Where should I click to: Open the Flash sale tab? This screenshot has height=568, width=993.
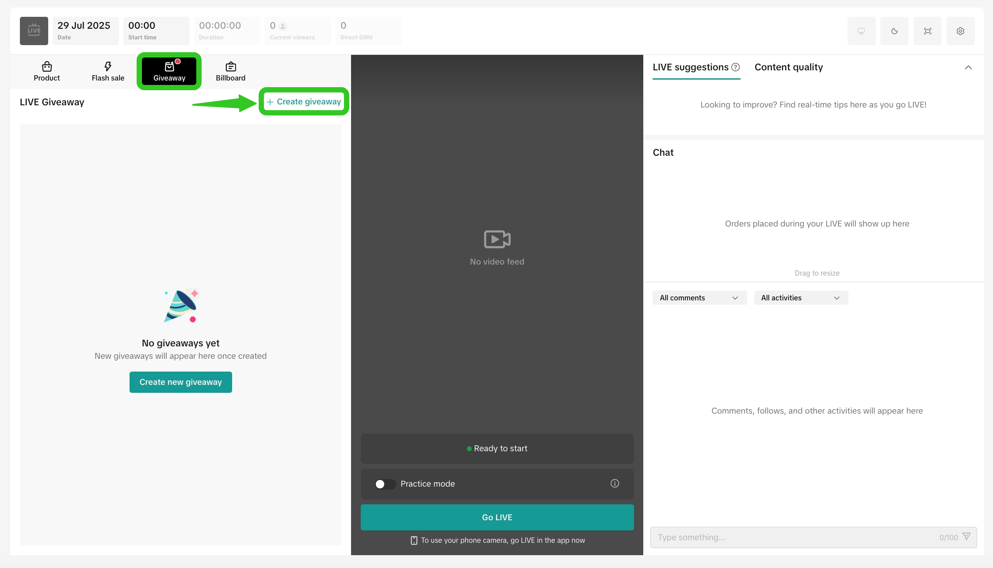(108, 71)
